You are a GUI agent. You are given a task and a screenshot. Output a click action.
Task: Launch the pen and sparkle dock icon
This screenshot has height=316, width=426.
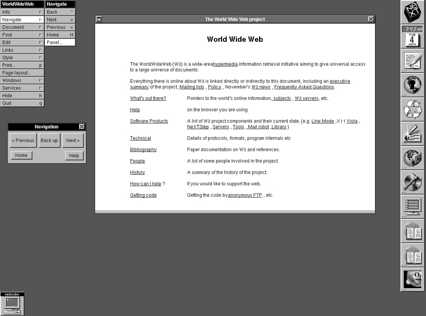(x=412, y=134)
